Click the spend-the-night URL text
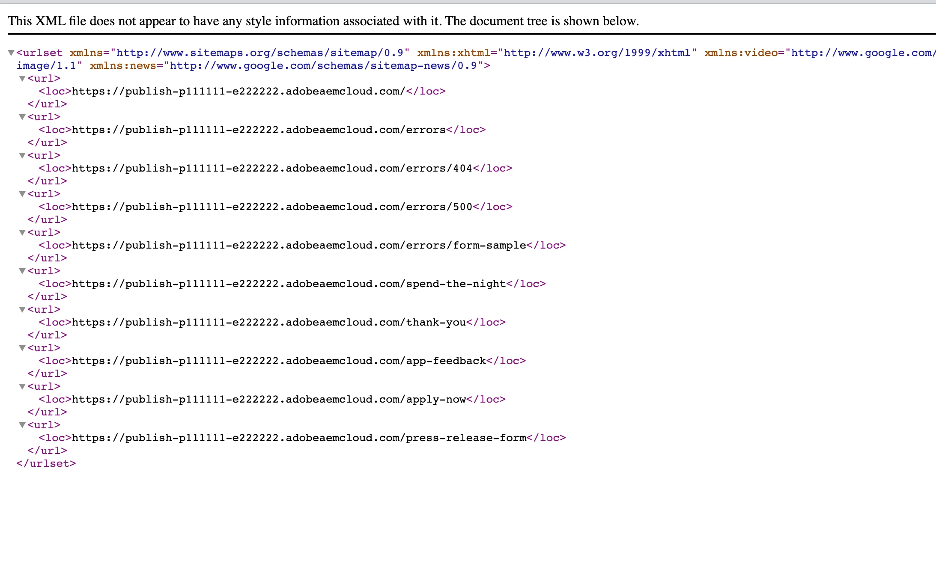 pyautogui.click(x=289, y=284)
